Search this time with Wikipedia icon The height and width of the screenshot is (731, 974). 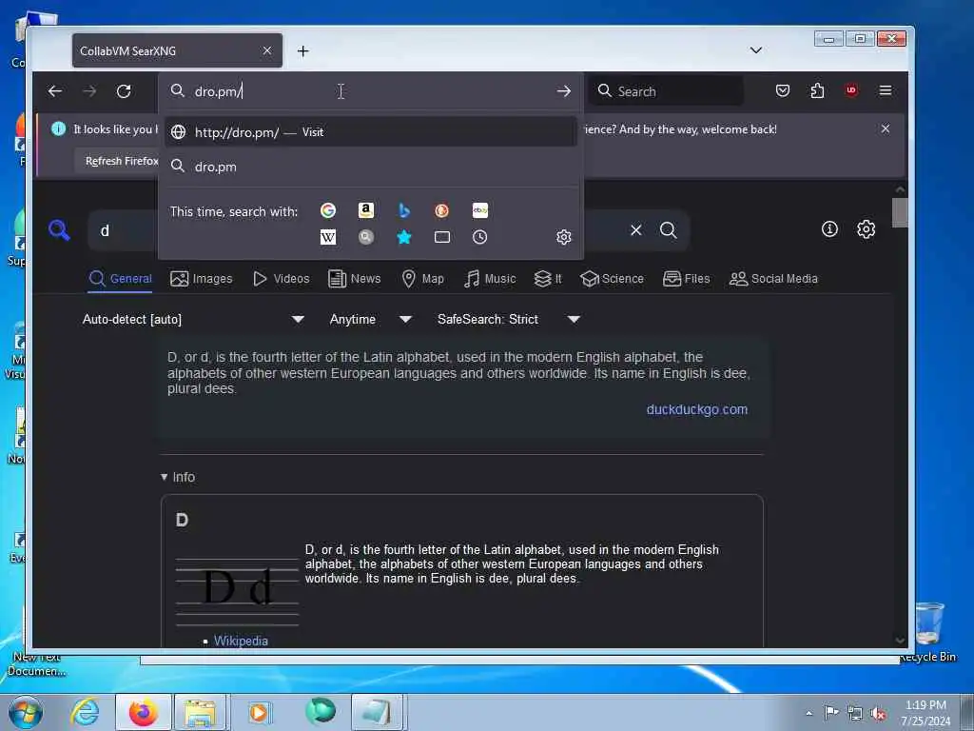click(328, 237)
